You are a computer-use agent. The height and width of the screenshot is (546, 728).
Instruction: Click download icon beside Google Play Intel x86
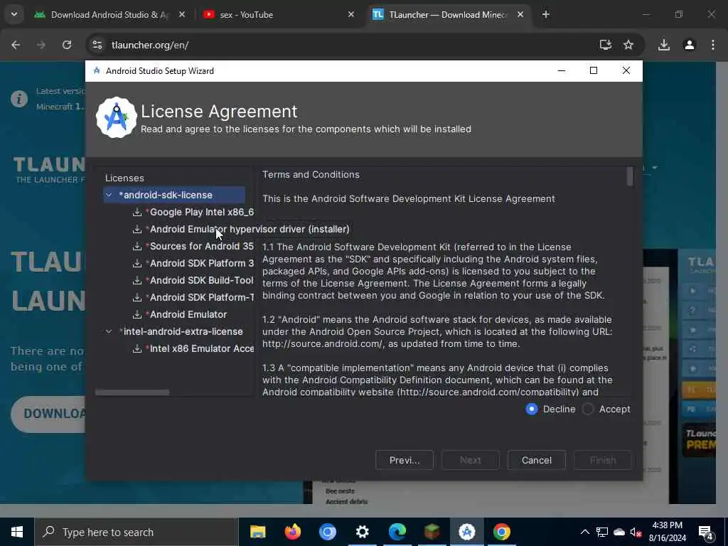click(x=137, y=212)
